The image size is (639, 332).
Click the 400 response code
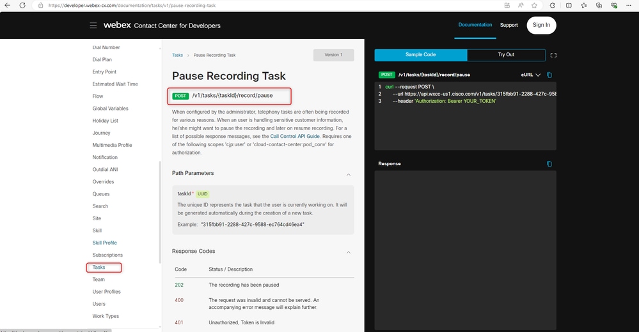pos(179,300)
